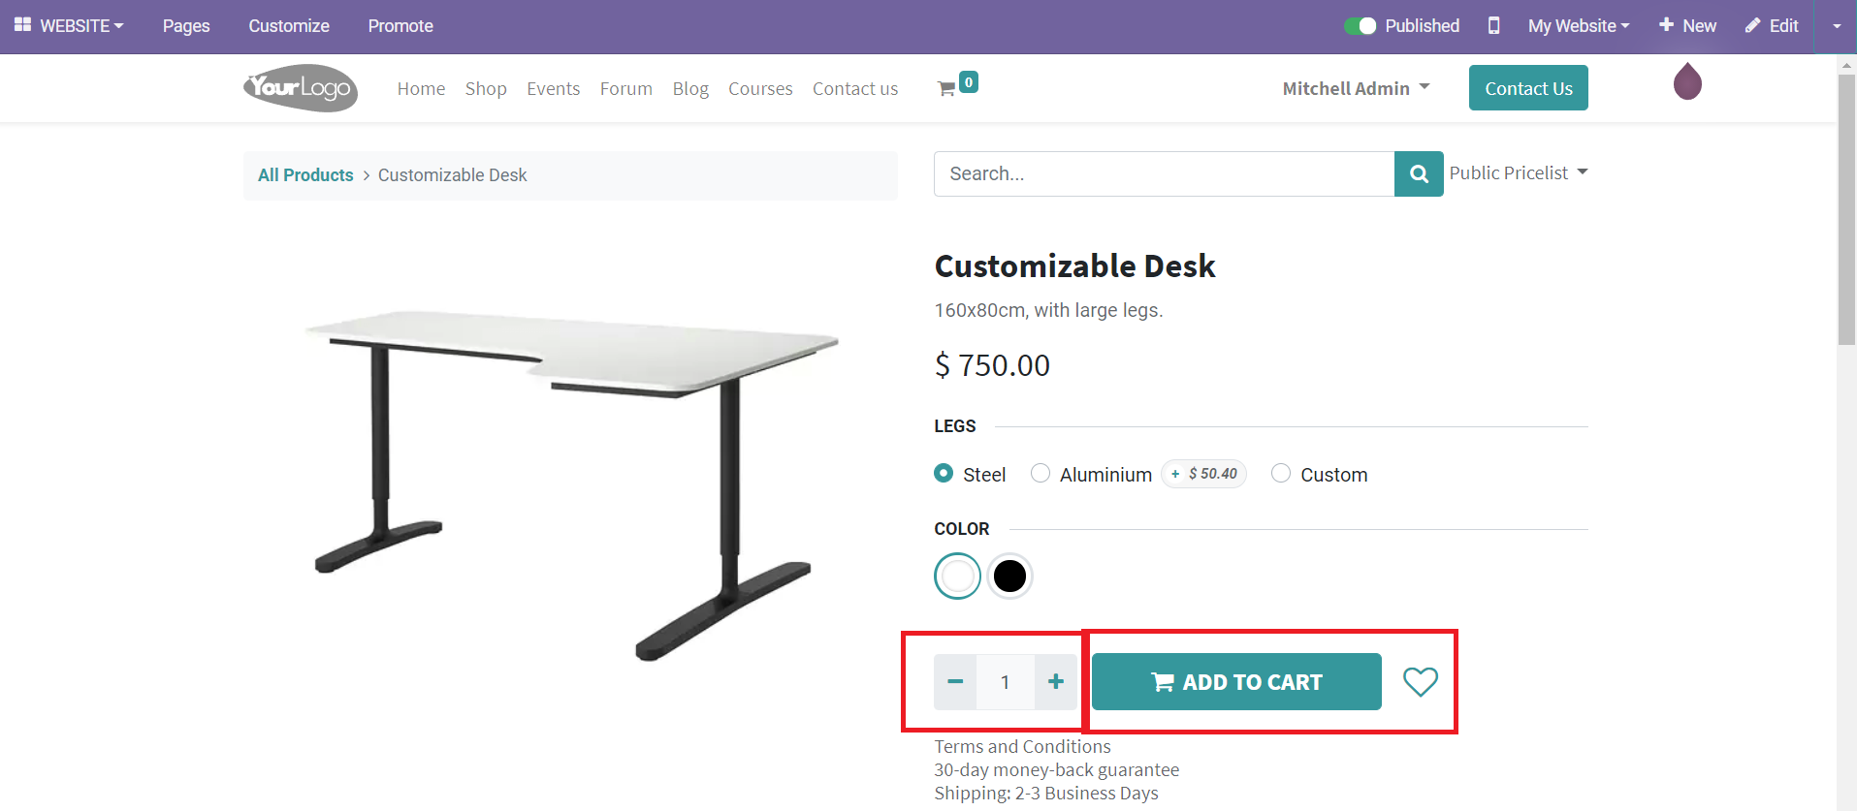Click the search magnifier icon

tap(1419, 173)
